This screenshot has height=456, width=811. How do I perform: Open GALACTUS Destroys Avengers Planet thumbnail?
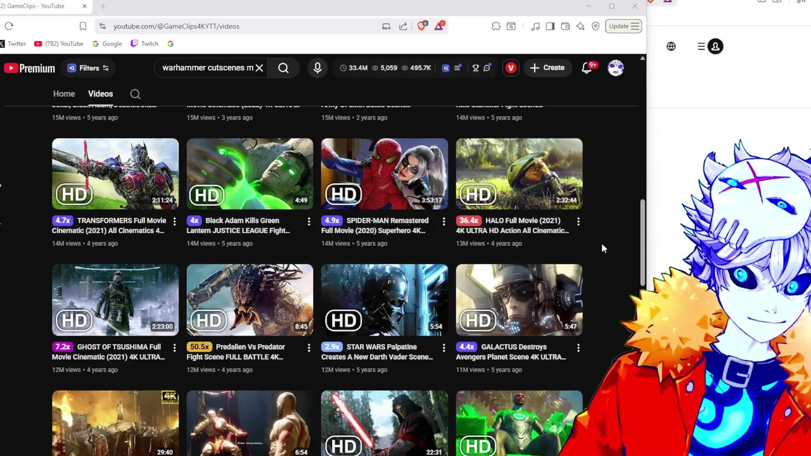point(519,300)
